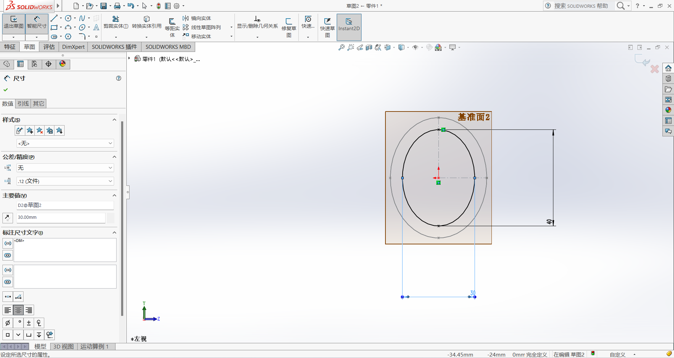The height and width of the screenshot is (358, 674).
Task: Insert the diameter symbol into dimension text
Action: (8, 323)
